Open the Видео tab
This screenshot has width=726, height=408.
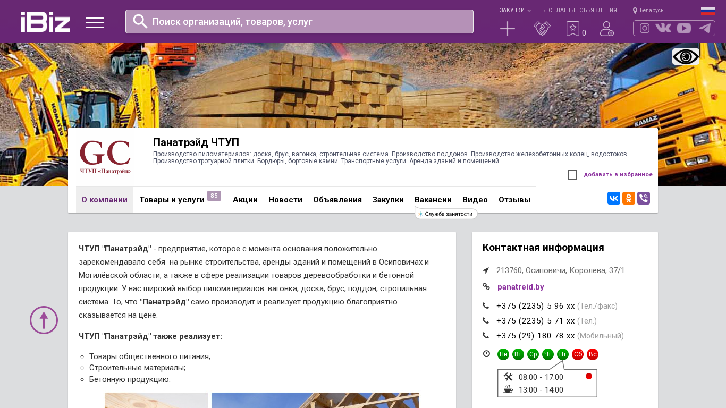[x=475, y=200]
